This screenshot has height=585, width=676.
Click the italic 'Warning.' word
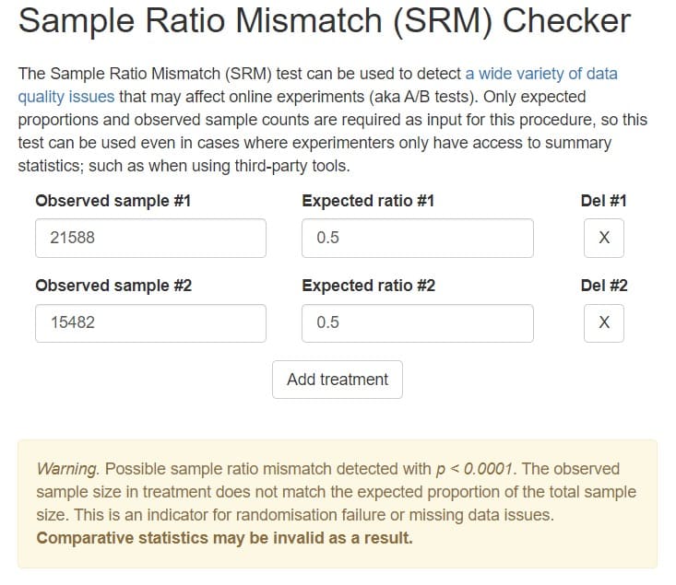(66, 469)
